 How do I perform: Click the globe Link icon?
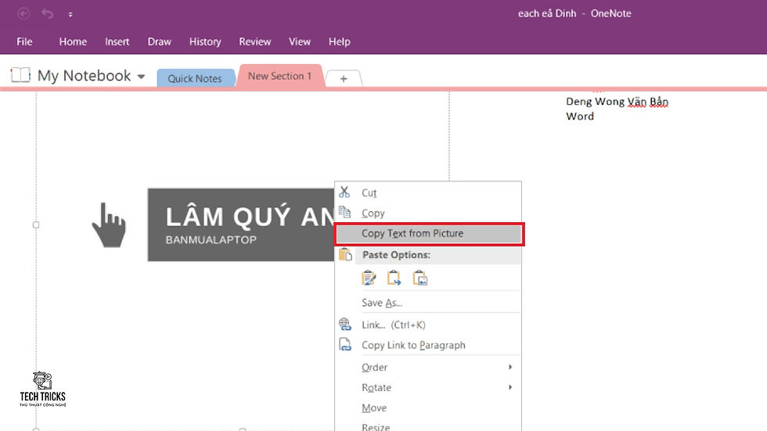345,324
